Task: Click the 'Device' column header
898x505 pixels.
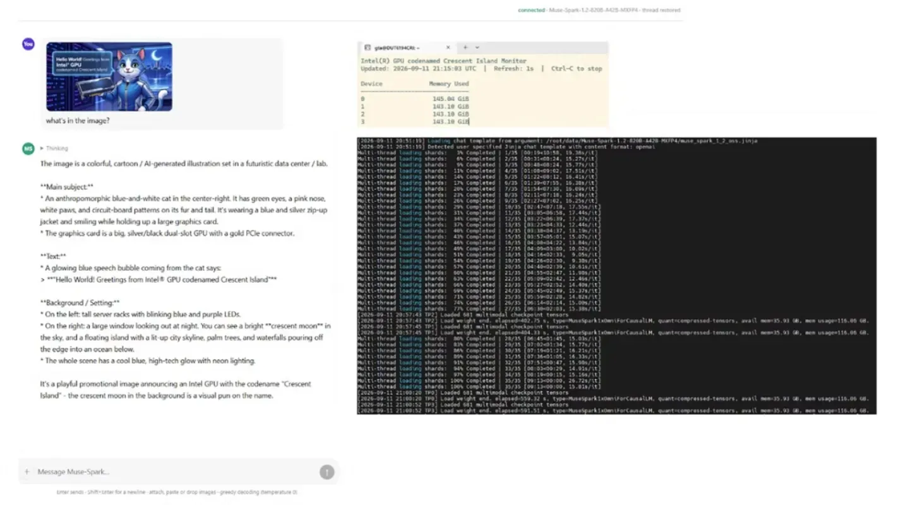Action: (x=371, y=83)
